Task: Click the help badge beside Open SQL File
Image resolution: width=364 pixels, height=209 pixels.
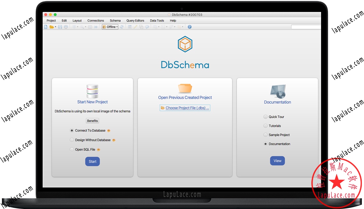Action: click(98, 150)
